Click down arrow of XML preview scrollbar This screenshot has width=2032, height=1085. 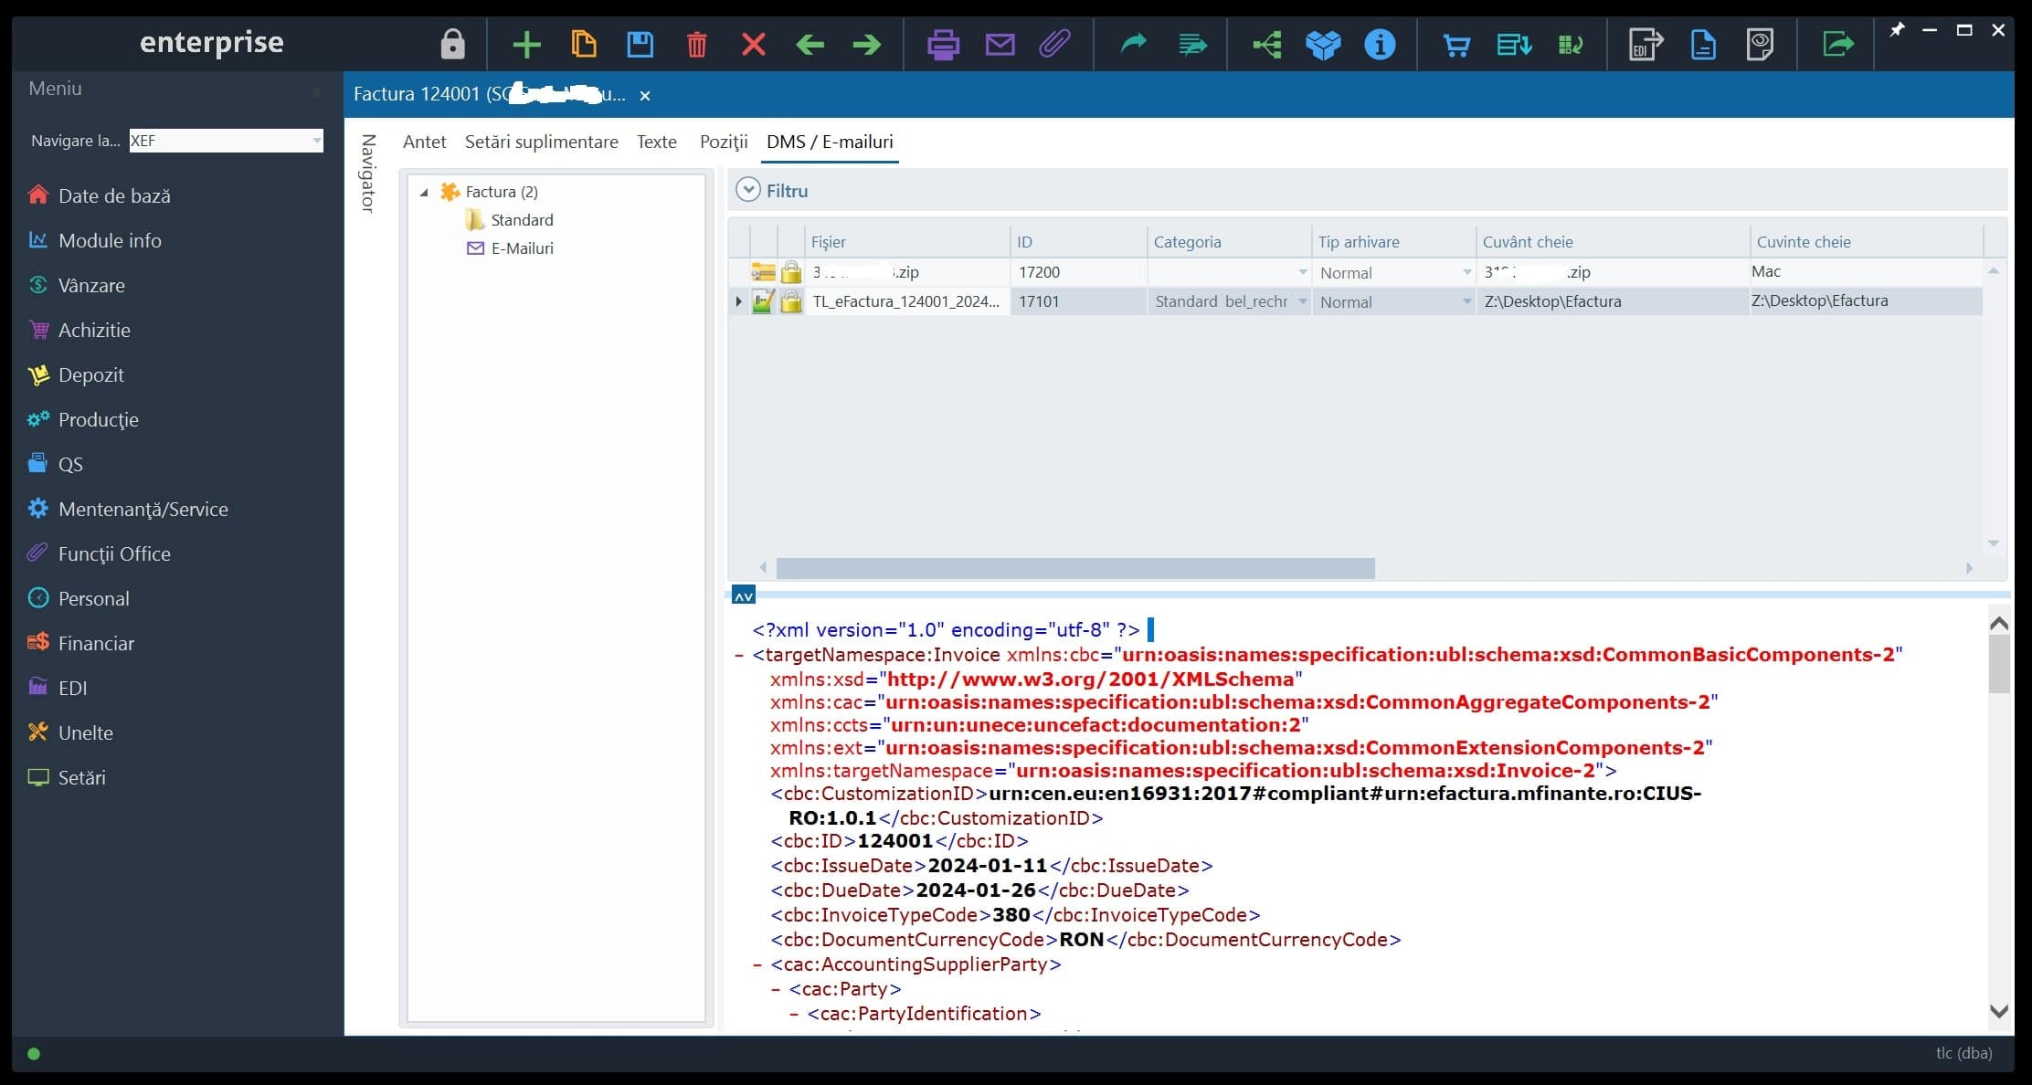(1999, 1011)
